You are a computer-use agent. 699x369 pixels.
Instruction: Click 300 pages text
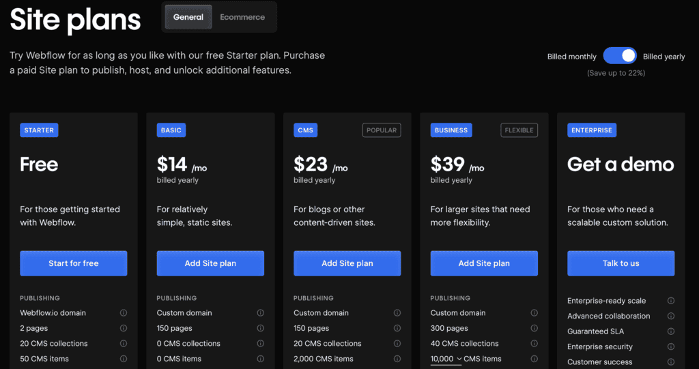[x=449, y=328]
